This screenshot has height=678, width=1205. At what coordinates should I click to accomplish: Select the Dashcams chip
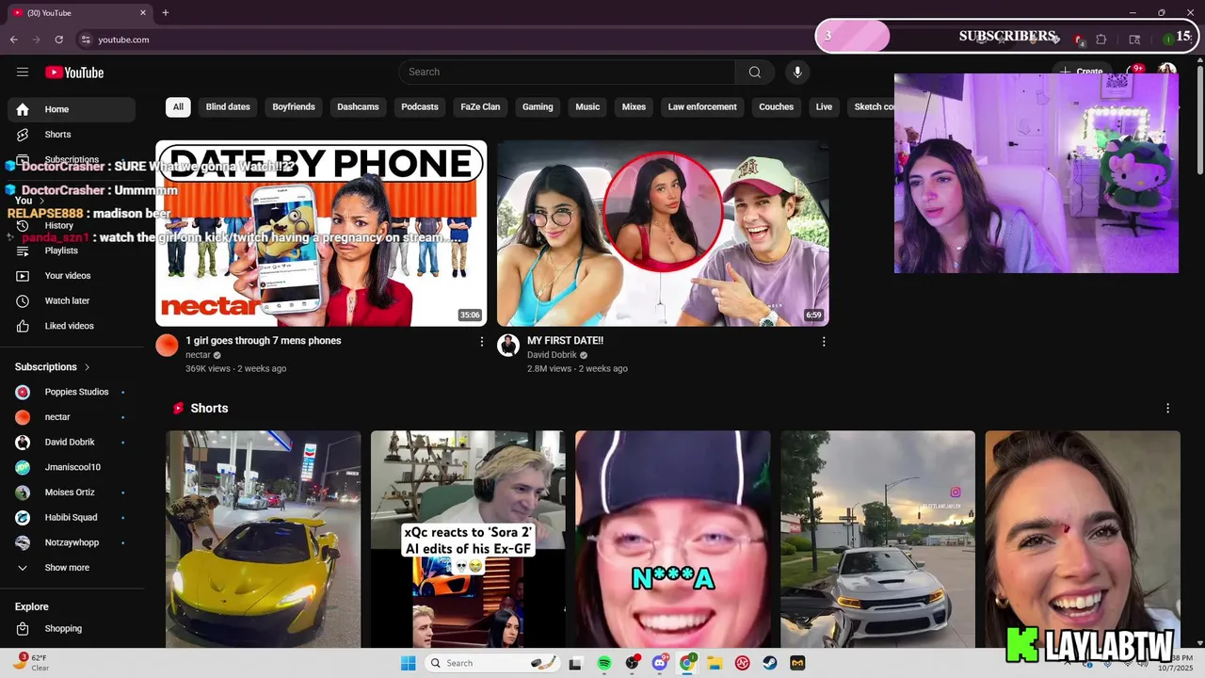click(x=358, y=106)
